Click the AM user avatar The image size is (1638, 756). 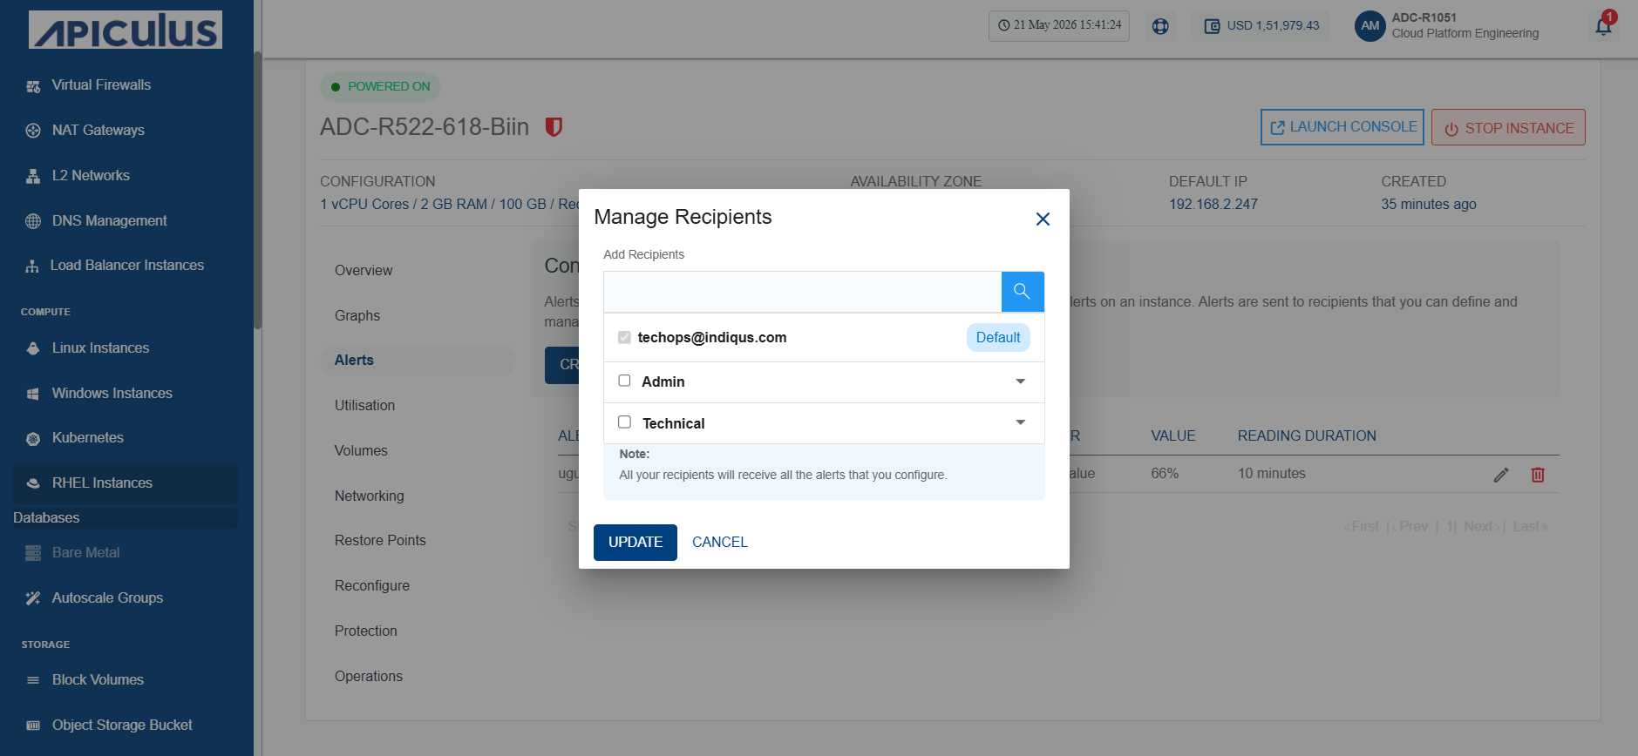coord(1370,26)
